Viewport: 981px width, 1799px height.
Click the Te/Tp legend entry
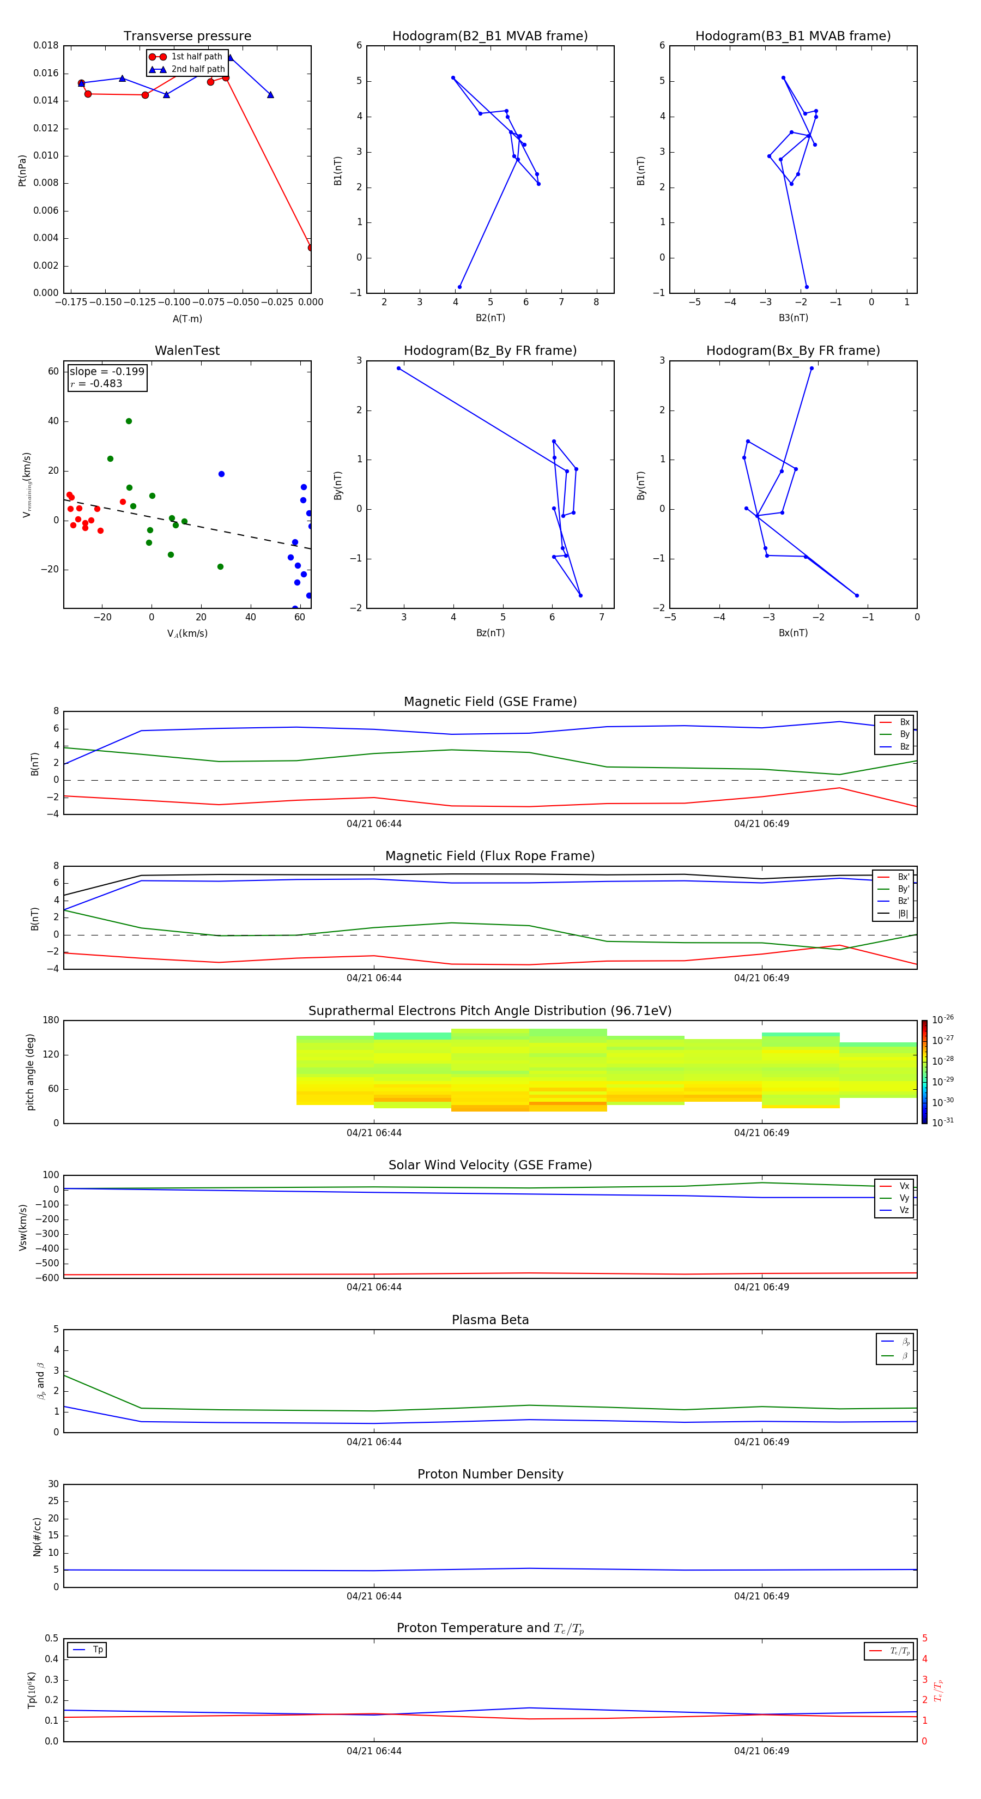click(889, 1651)
